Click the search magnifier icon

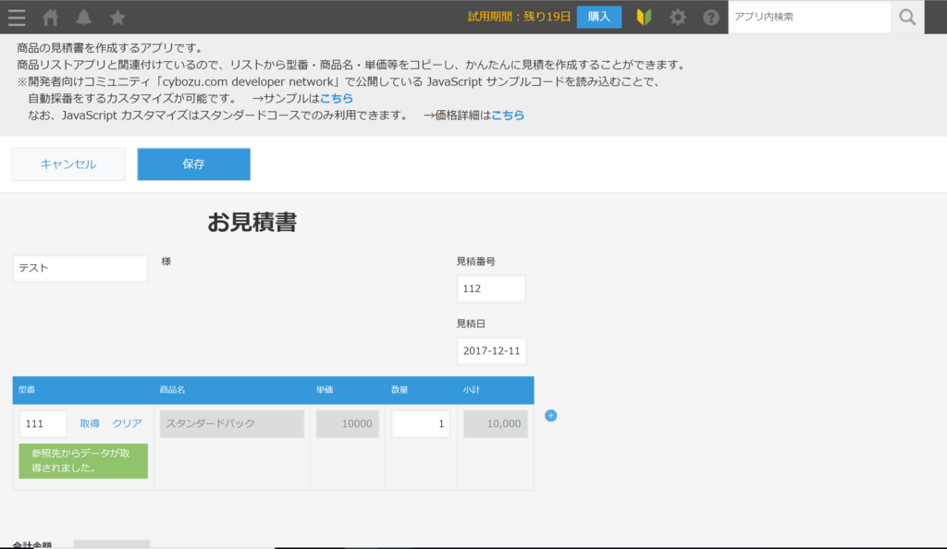pos(907,17)
